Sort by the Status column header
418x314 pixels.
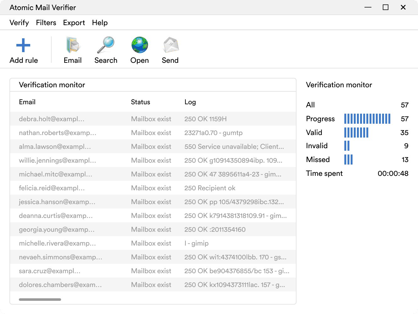coord(140,102)
